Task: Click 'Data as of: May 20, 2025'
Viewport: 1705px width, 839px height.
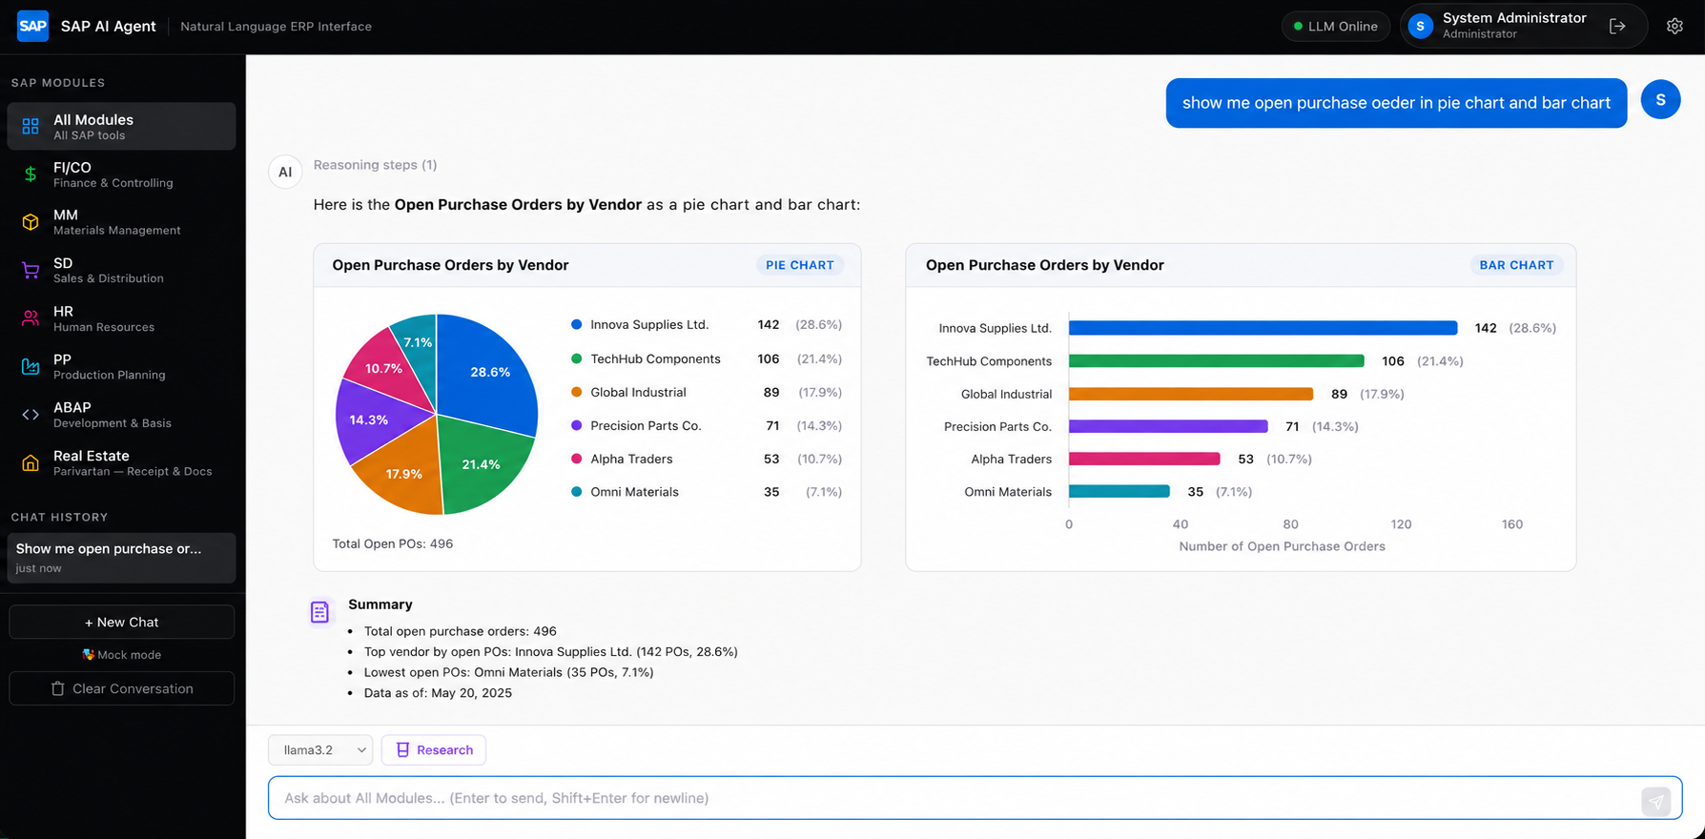Action: (438, 693)
